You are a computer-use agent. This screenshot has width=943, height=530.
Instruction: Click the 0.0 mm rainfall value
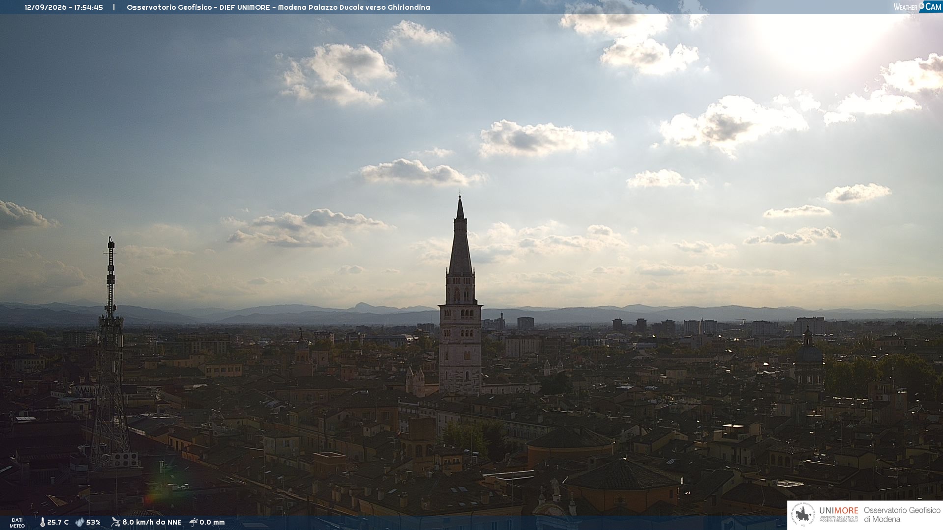pos(212,523)
